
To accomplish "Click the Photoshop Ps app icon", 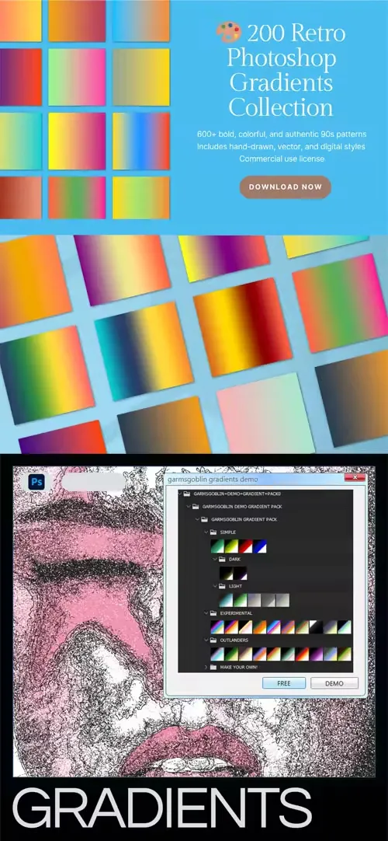I will 37,482.
